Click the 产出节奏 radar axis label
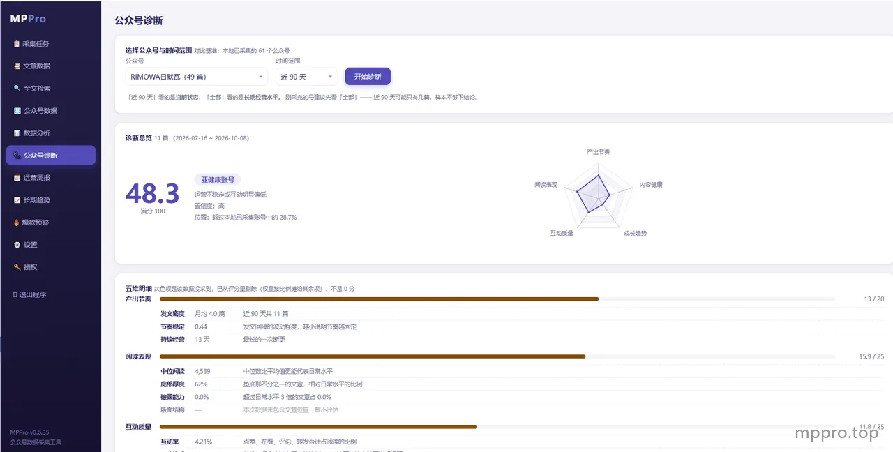Viewport: 893px width, 452px height. [598, 151]
